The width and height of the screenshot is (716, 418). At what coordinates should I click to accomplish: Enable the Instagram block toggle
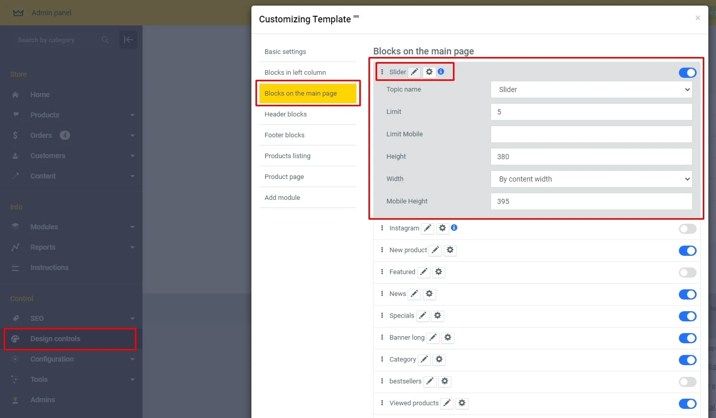(x=687, y=229)
